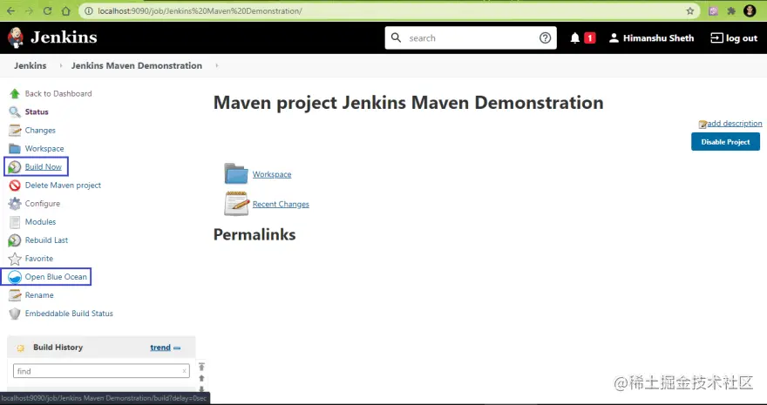Screen dimensions: 767x405
Task: Click the Jenkins butler logo icon
Action: point(15,37)
